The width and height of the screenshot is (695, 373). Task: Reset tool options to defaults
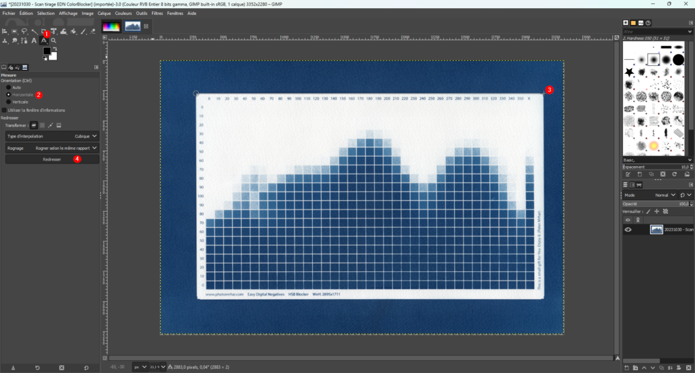[86, 368]
